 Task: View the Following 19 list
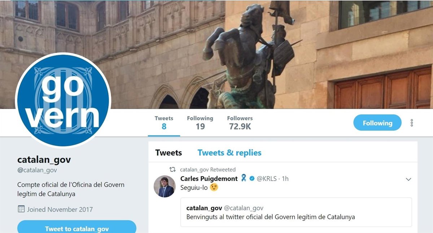pyautogui.click(x=200, y=123)
